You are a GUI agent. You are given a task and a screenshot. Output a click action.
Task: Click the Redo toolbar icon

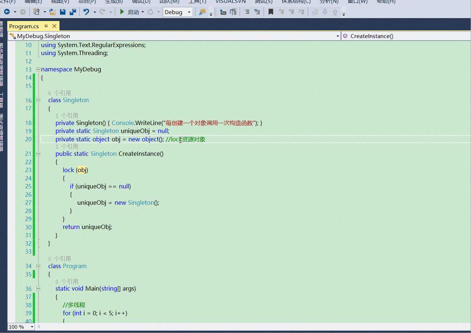click(x=102, y=12)
